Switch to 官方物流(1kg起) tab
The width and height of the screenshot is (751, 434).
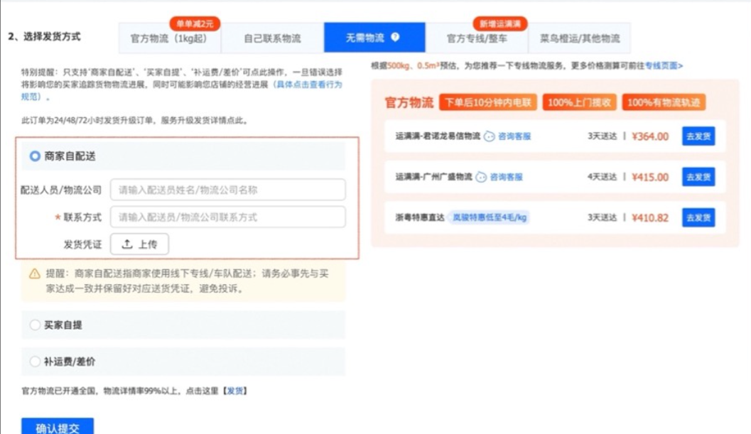pos(170,38)
